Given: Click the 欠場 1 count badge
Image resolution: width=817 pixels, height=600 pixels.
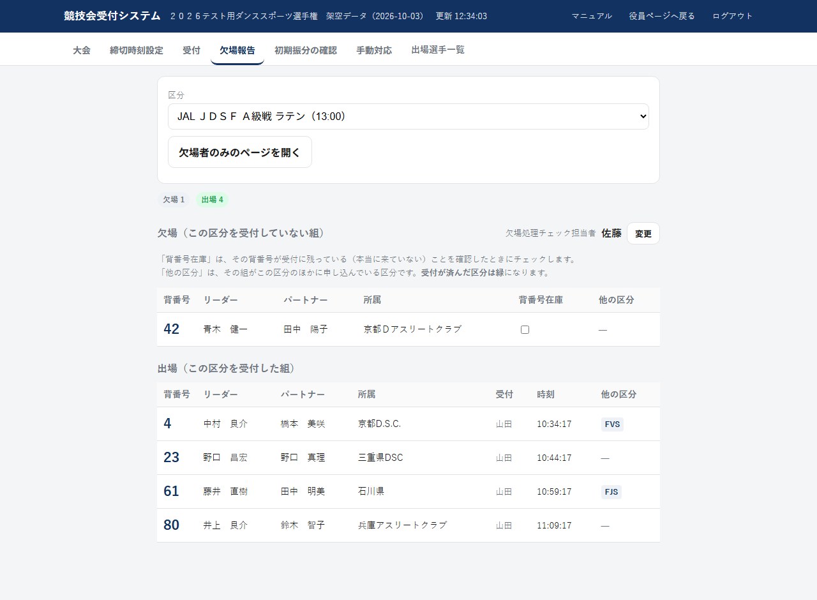Looking at the screenshot, I should [x=174, y=200].
